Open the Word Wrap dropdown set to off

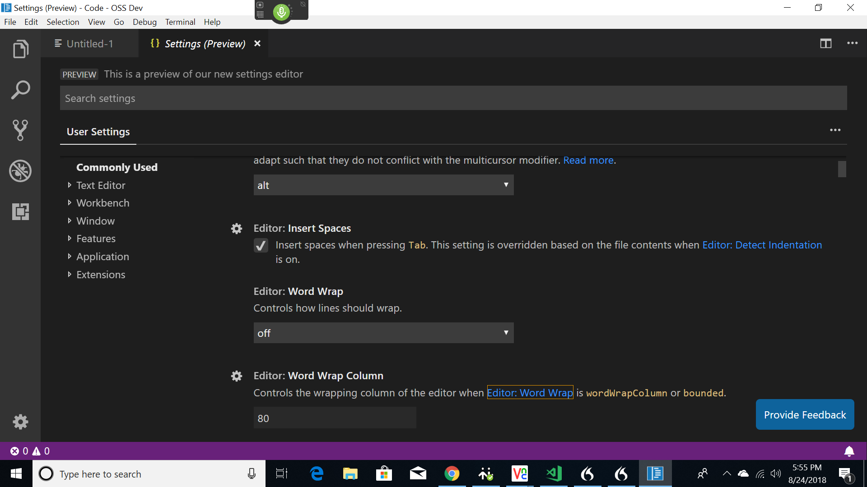383,333
